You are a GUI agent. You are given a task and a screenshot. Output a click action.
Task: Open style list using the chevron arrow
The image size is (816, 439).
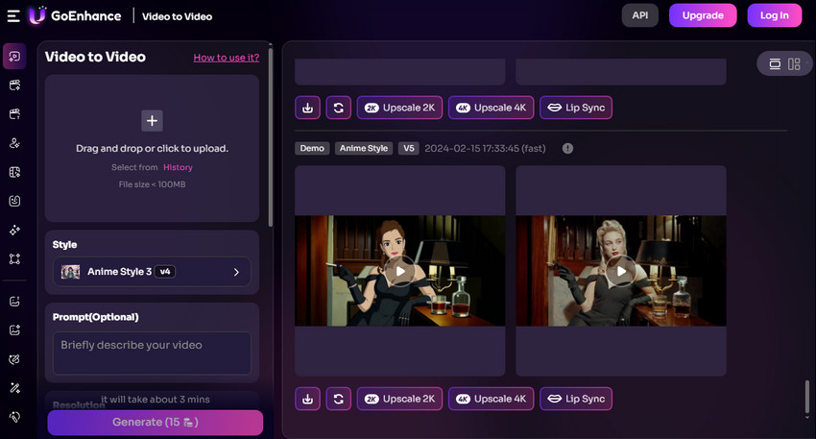click(x=236, y=272)
